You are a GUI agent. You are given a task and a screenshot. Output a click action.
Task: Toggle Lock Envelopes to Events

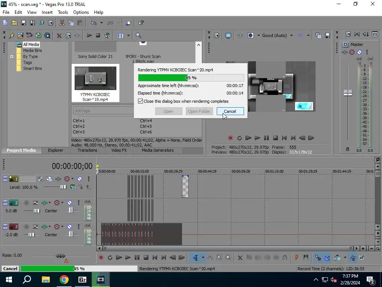[x=353, y=257]
